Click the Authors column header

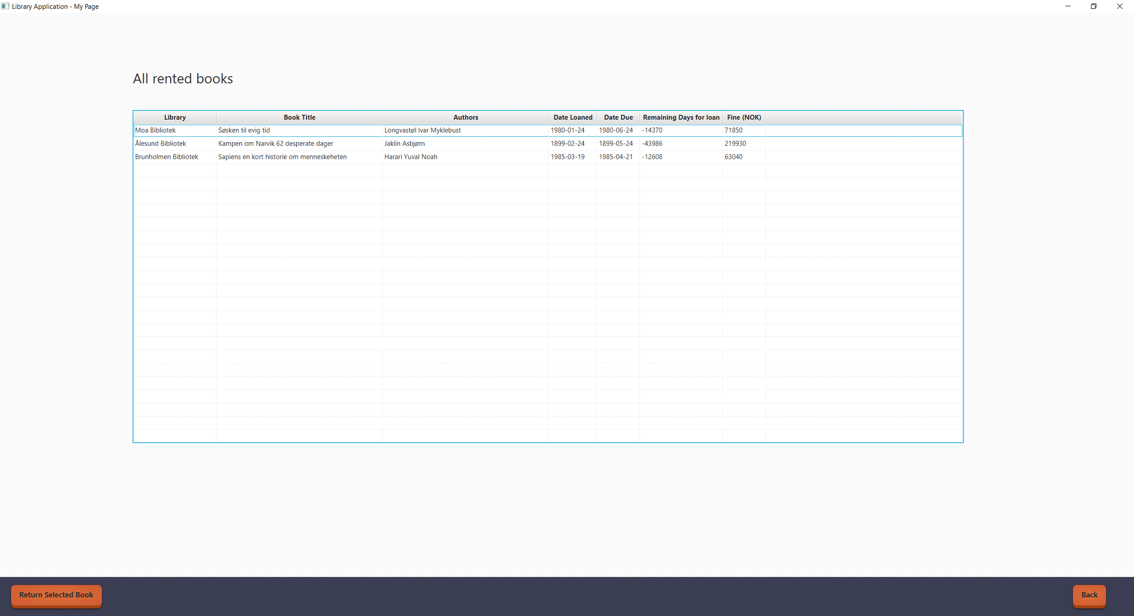pyautogui.click(x=465, y=117)
